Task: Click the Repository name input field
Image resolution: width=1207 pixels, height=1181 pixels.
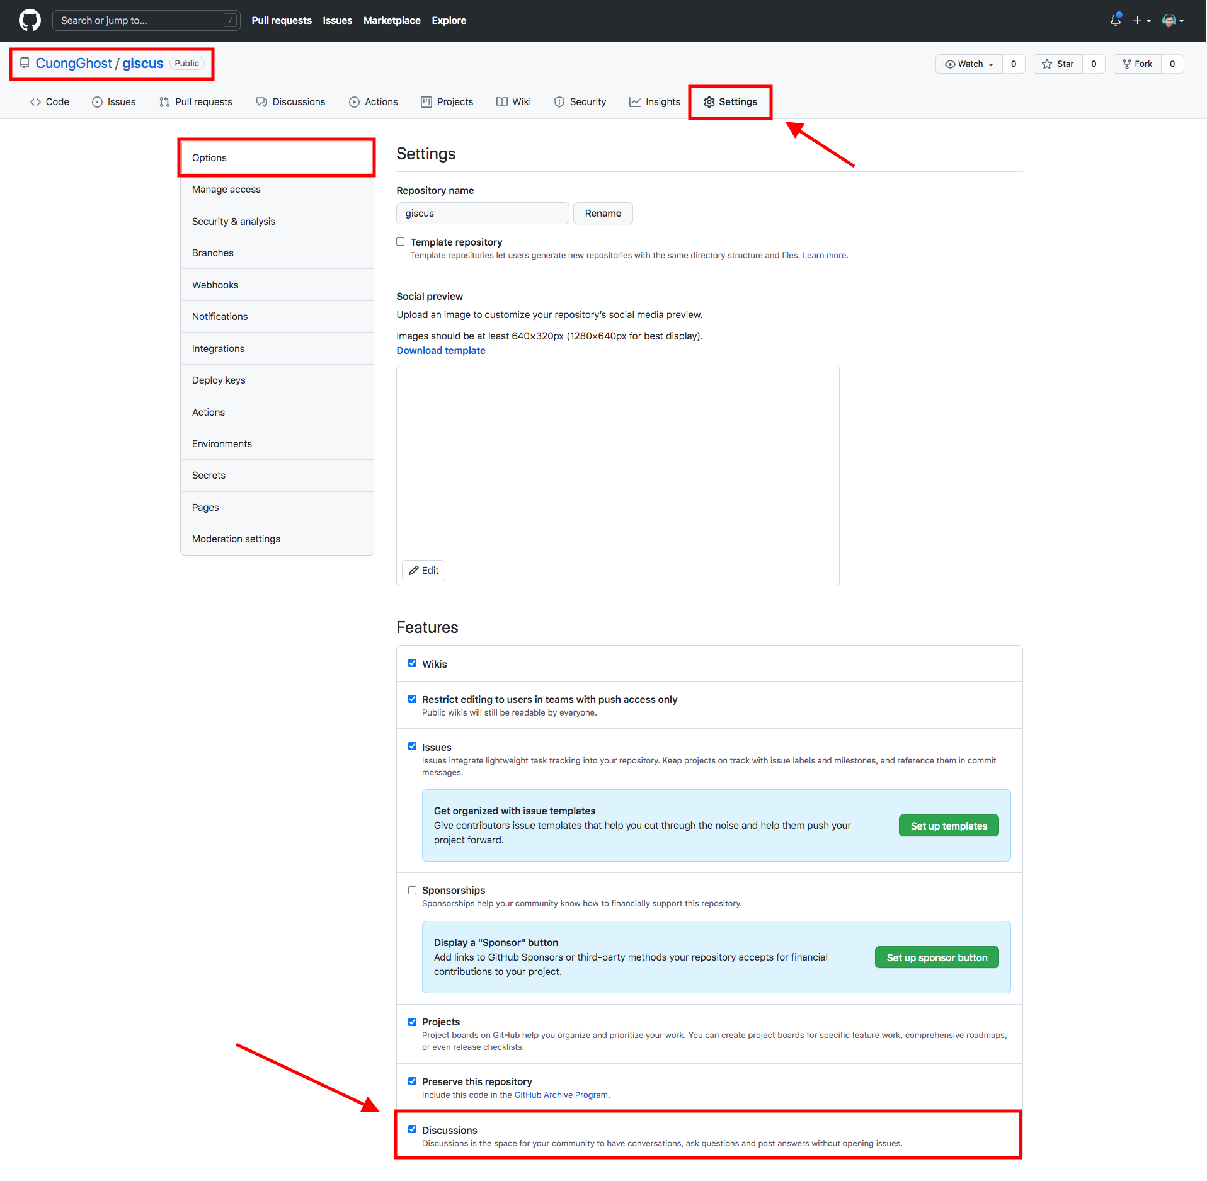Action: (483, 213)
